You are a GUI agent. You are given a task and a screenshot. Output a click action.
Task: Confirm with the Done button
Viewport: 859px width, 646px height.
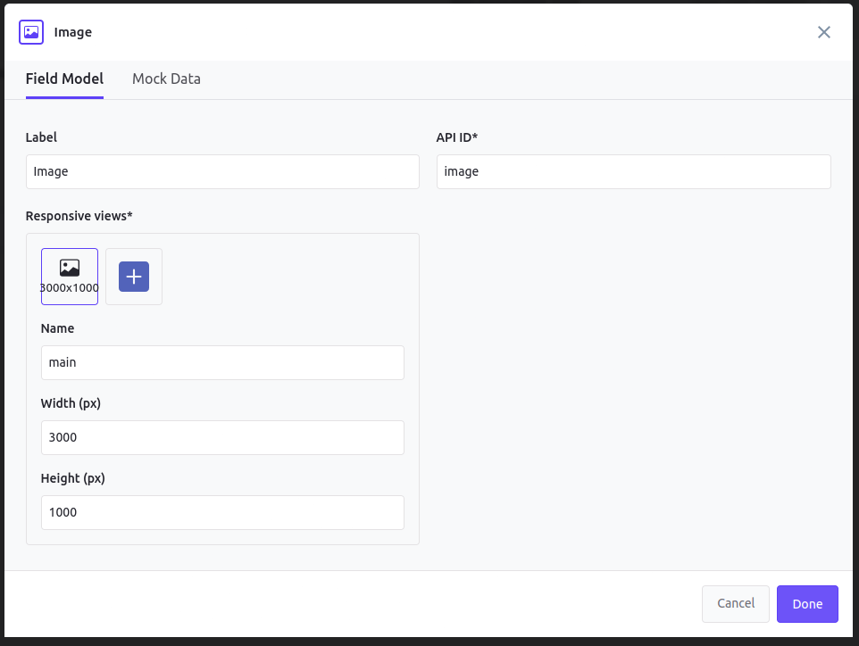coord(807,604)
